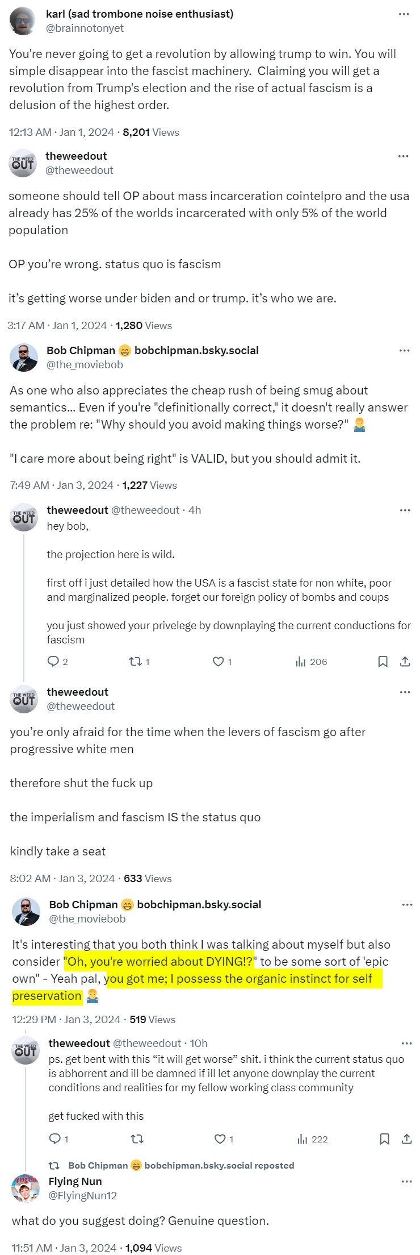
Task: Bookmark the 'ps. get bent' tweet
Action: pos(384,1139)
